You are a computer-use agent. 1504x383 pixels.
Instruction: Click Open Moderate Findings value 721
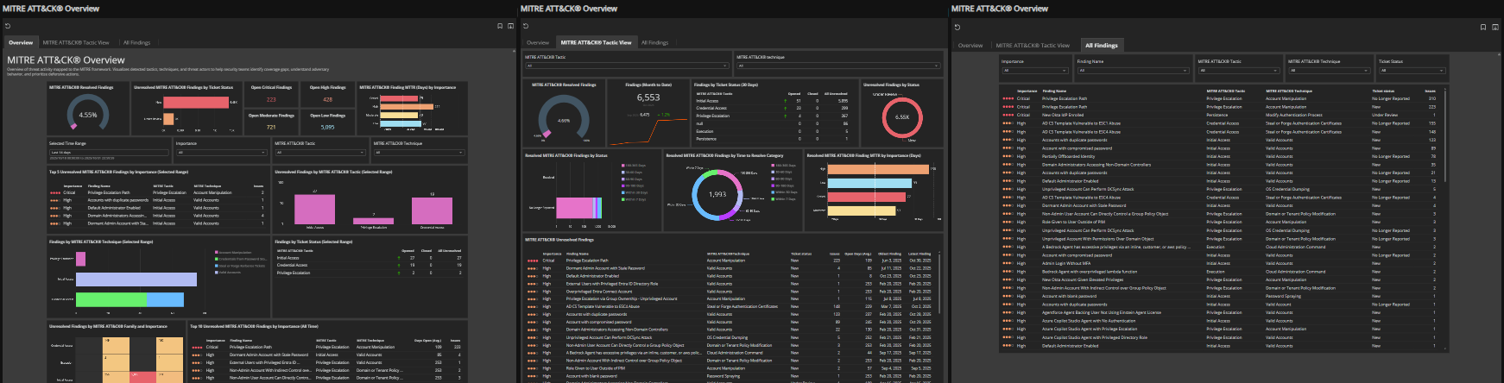point(271,127)
